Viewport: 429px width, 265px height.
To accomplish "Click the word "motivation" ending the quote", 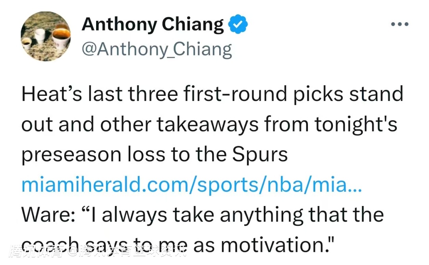I will (274, 246).
